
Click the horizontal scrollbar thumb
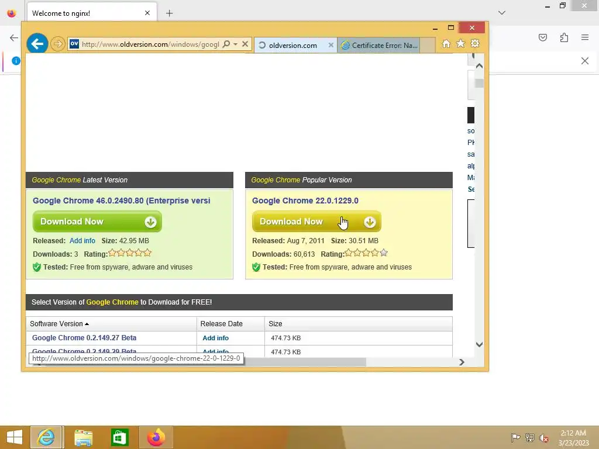pos(305,362)
